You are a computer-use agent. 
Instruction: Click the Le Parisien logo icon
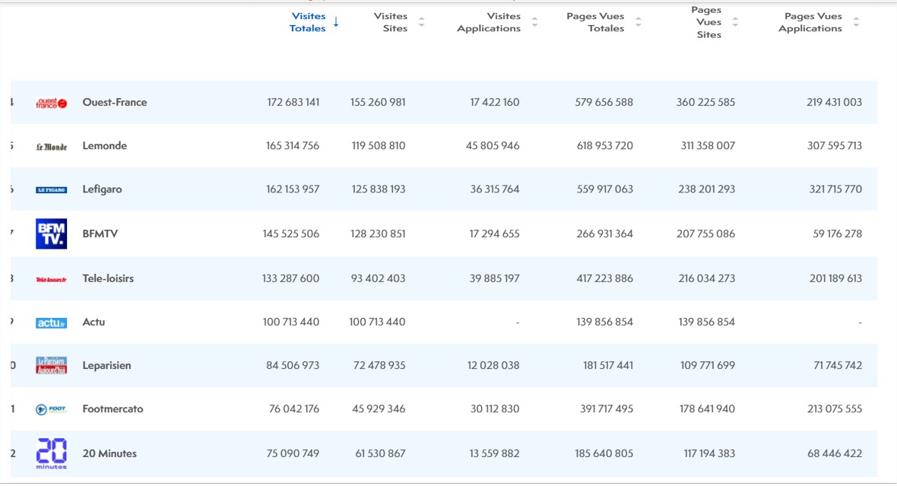click(52, 365)
